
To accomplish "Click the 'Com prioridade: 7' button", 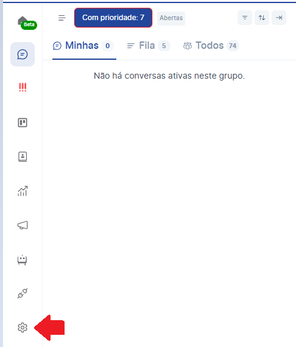I will coord(113,18).
